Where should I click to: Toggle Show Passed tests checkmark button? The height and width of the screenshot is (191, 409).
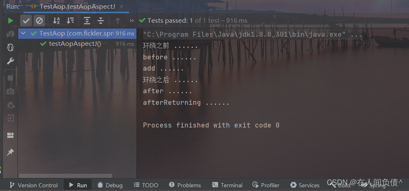click(26, 21)
